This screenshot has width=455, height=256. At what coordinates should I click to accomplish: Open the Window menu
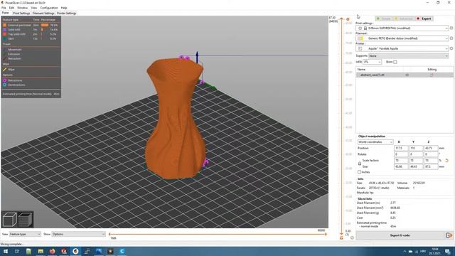coord(22,8)
